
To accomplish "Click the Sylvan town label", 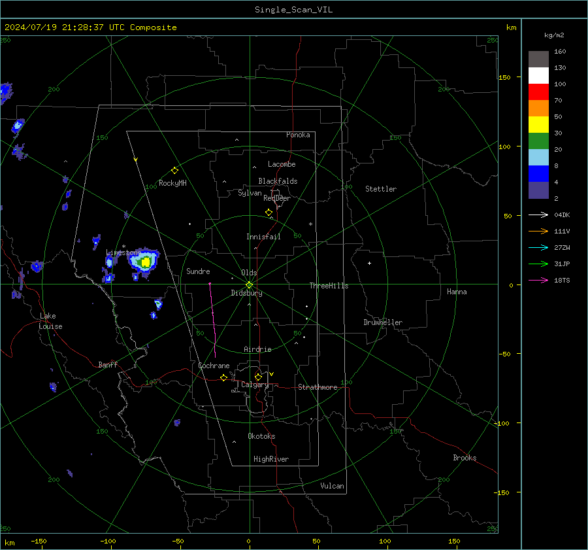I will [250, 193].
